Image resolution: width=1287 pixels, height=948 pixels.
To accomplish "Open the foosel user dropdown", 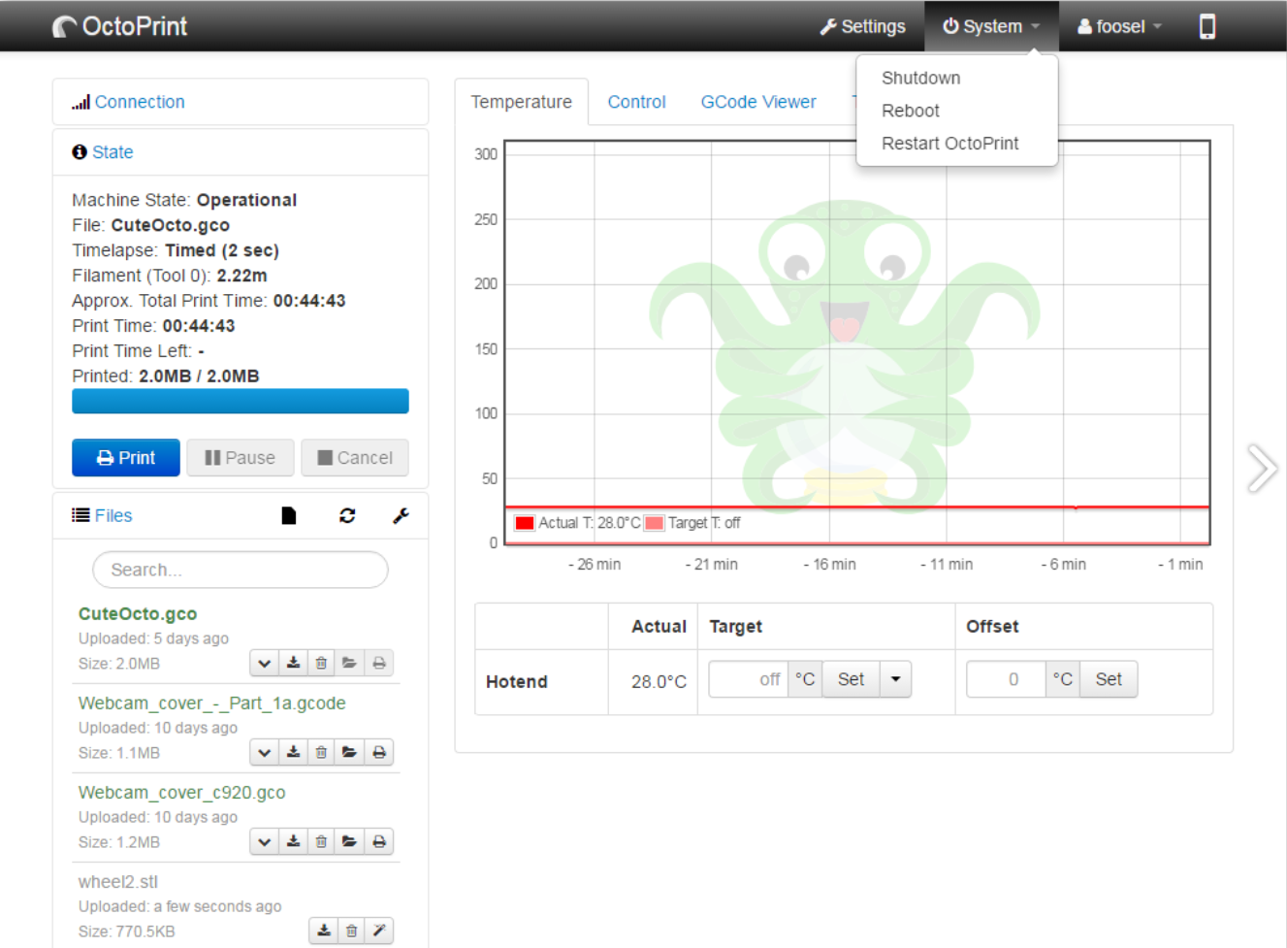I will click(x=1119, y=26).
